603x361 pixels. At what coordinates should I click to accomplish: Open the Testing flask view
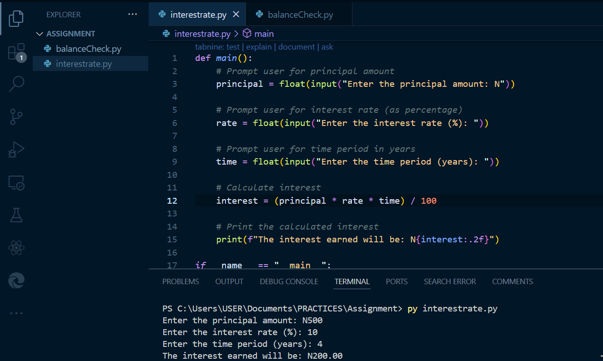(16, 216)
